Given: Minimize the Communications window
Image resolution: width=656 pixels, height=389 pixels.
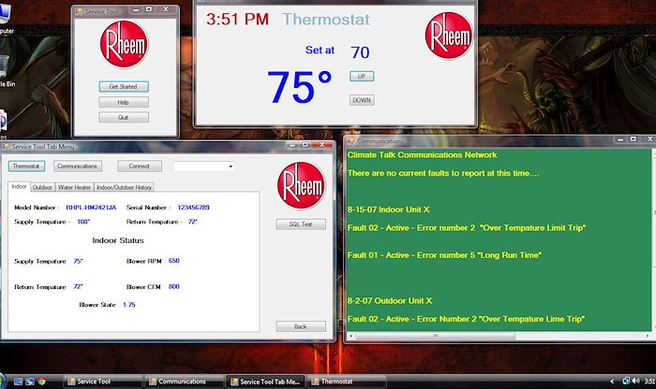Looking at the screenshot, I should (620, 139).
